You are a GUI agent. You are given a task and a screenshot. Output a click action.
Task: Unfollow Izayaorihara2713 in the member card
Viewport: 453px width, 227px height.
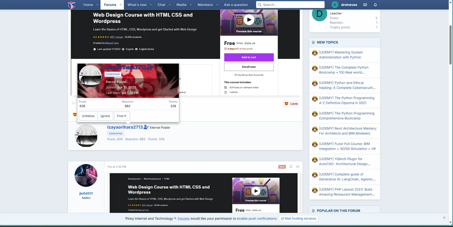pyautogui.click(x=88, y=116)
